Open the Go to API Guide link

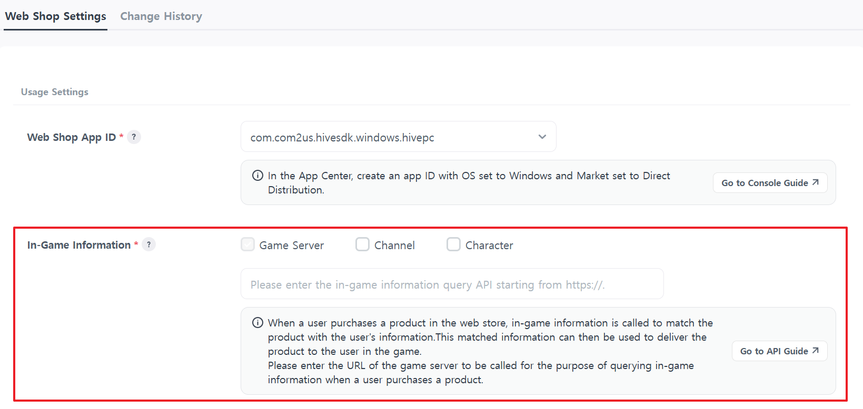pyautogui.click(x=773, y=351)
